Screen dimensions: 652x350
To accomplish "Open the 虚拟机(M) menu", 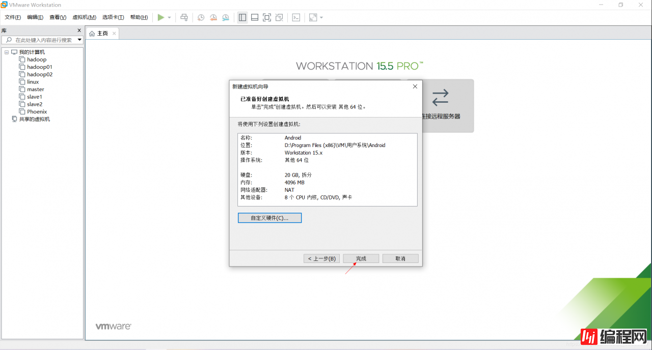I will pos(85,17).
